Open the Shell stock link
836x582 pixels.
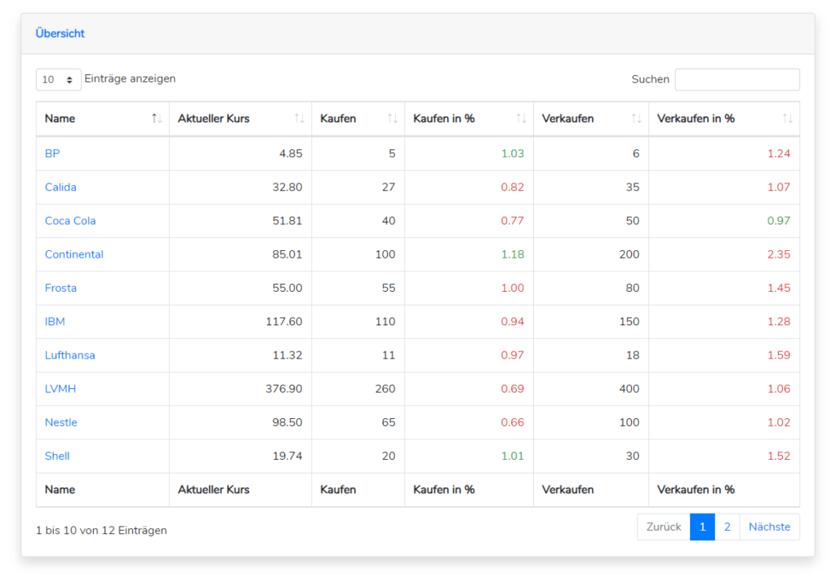click(x=57, y=456)
